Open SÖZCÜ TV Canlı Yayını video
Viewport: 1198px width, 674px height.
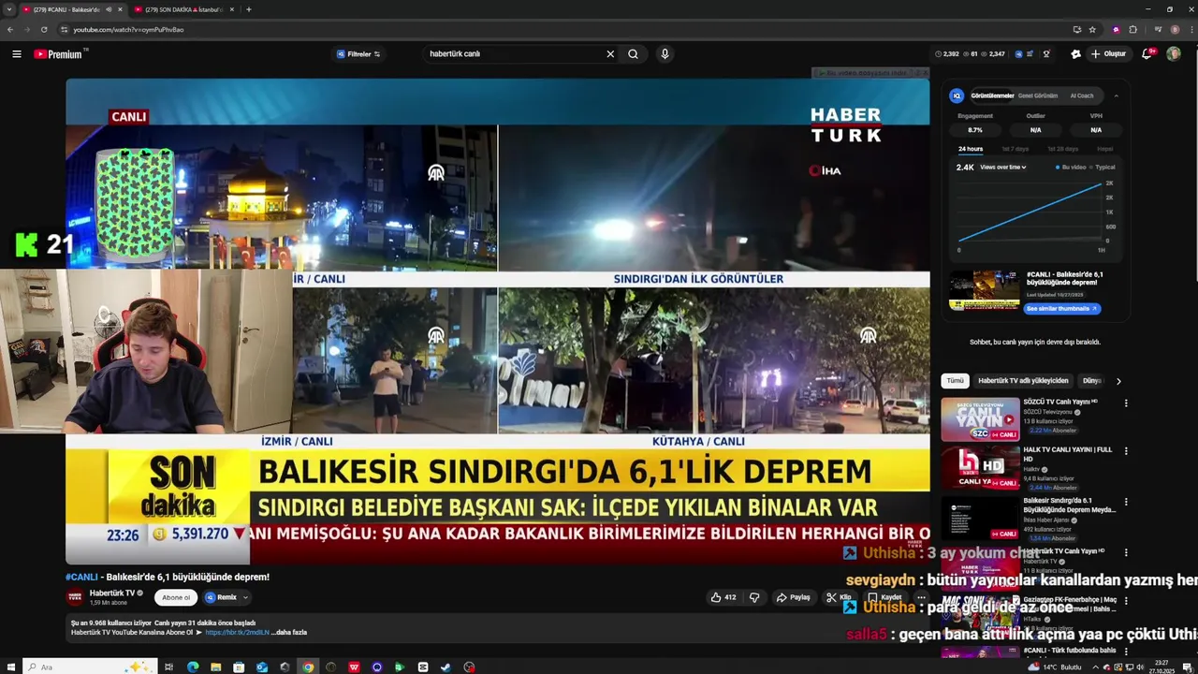tap(980, 420)
